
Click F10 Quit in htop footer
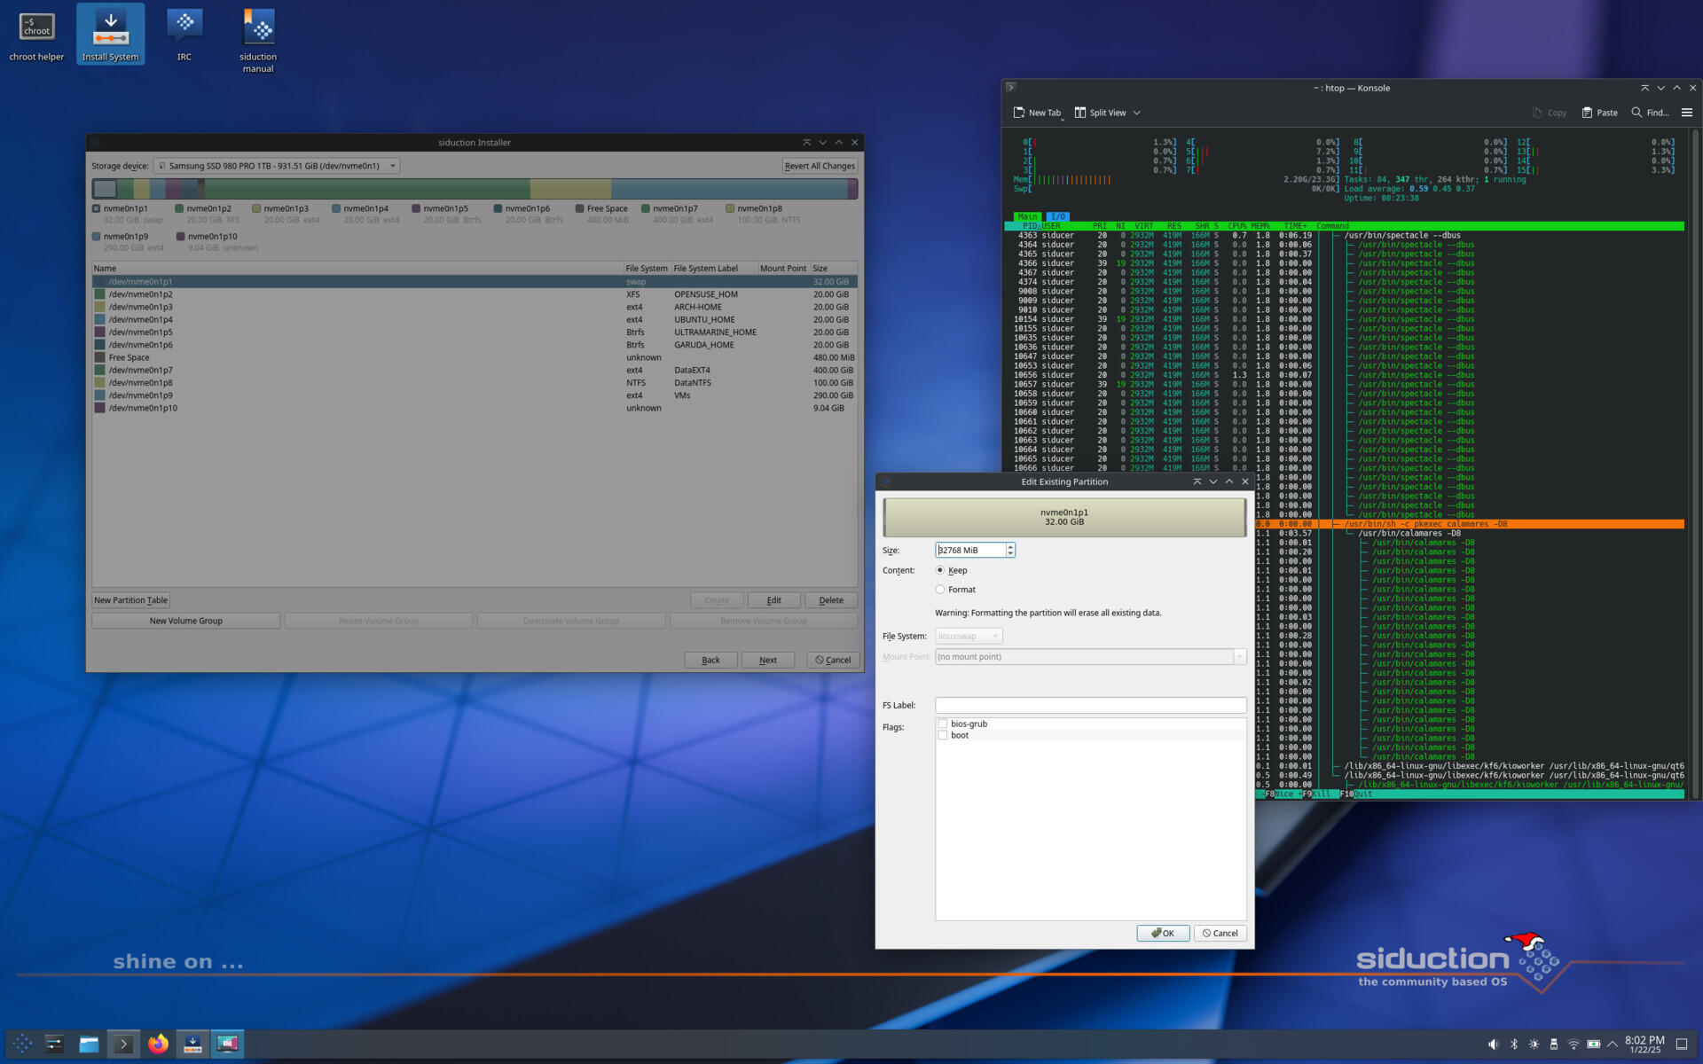click(x=1356, y=794)
